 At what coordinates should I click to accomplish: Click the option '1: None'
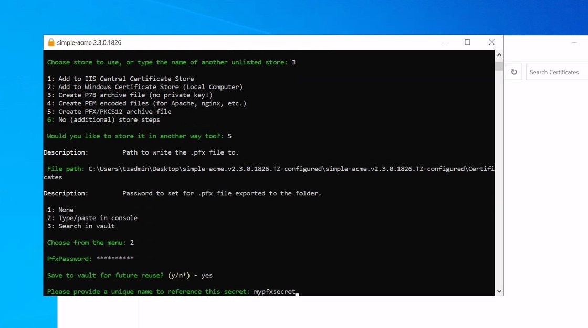tap(60, 210)
